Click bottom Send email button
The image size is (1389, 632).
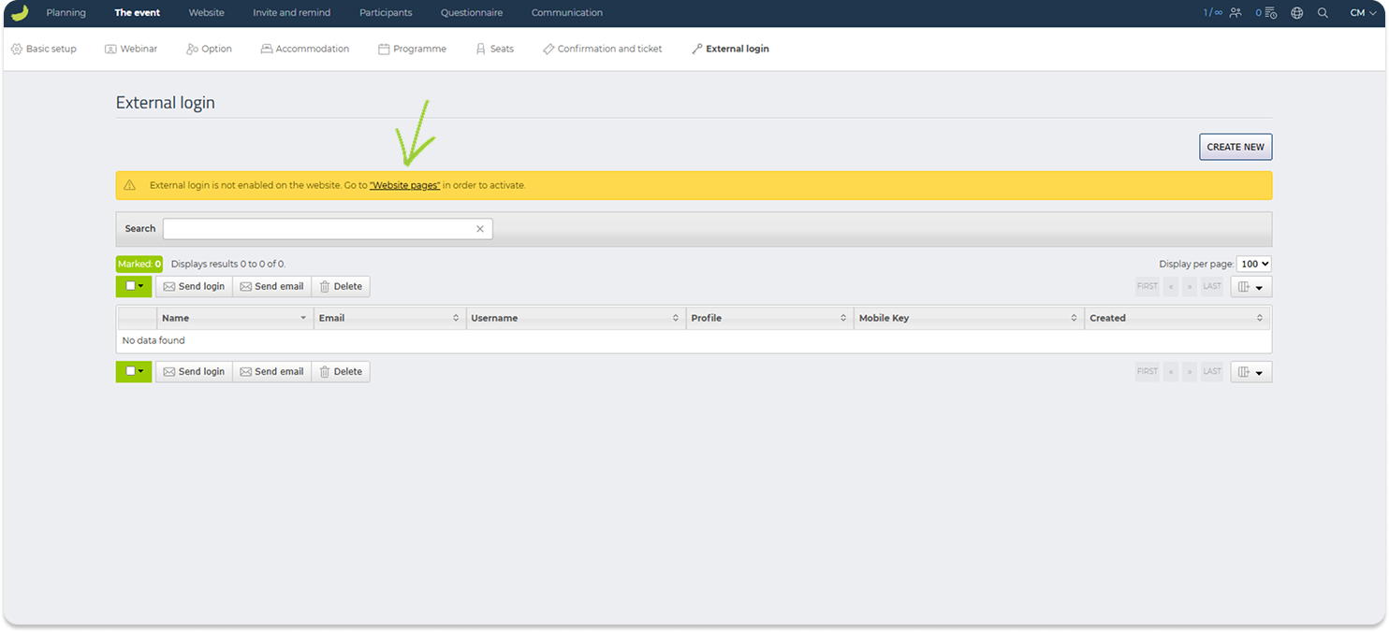(271, 372)
